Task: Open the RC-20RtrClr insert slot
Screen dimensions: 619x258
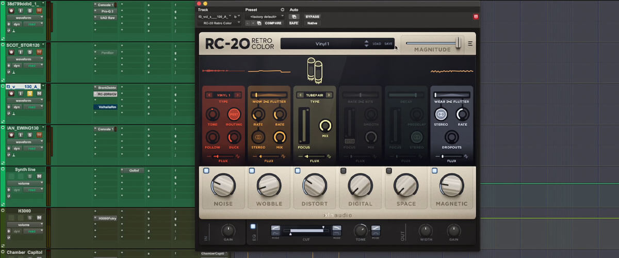Action: 105,94
